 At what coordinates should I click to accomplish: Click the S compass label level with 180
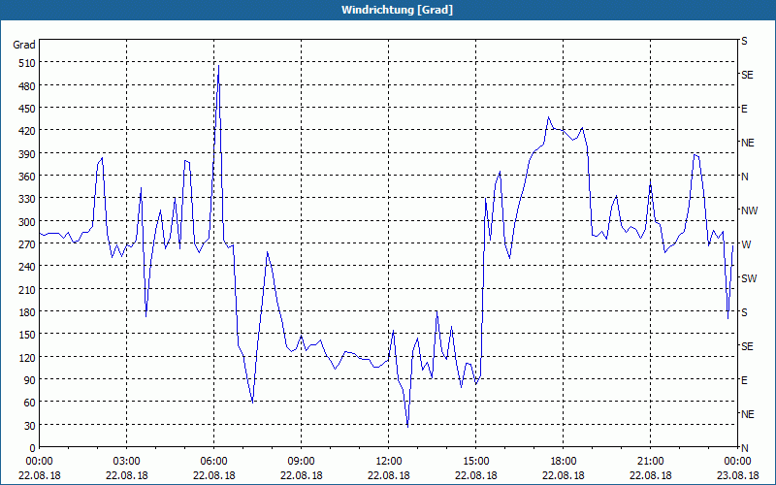click(x=744, y=312)
